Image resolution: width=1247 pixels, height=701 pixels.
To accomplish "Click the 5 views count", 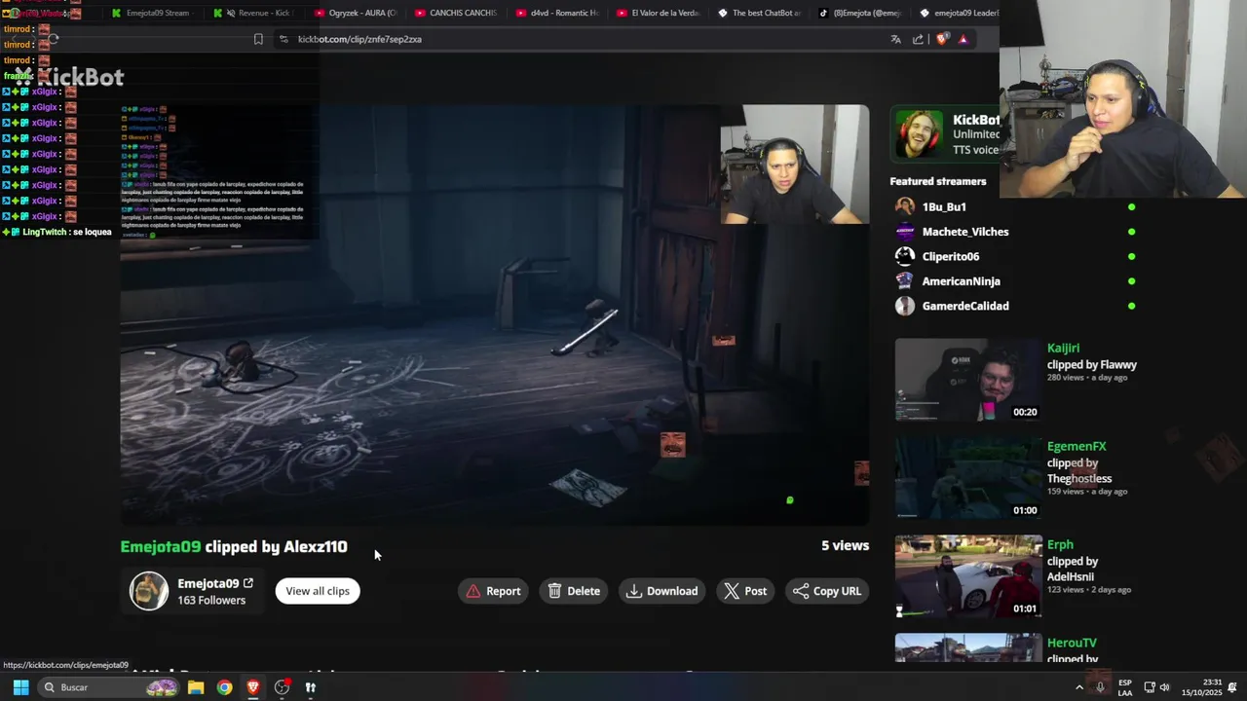I will click(x=845, y=545).
